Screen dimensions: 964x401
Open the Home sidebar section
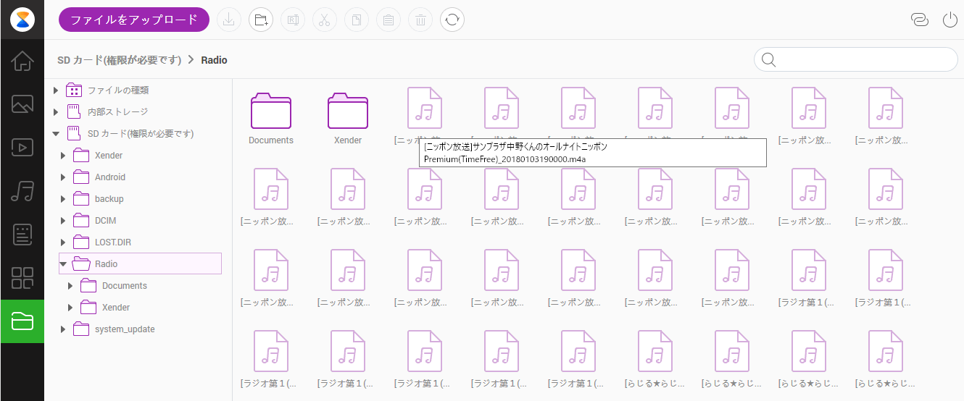click(x=22, y=61)
